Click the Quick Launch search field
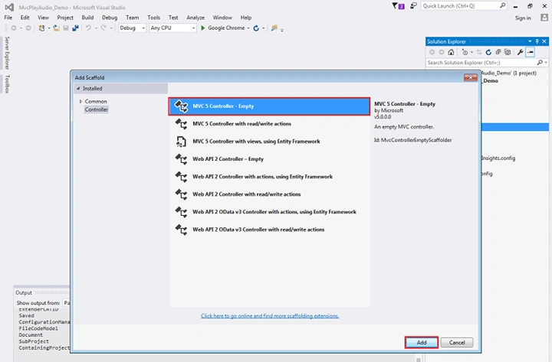Image resolution: width=552 pixels, height=362 pixels. pos(464,6)
